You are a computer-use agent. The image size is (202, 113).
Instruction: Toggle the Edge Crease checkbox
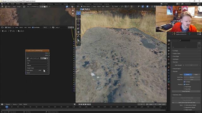(x=184, y=110)
